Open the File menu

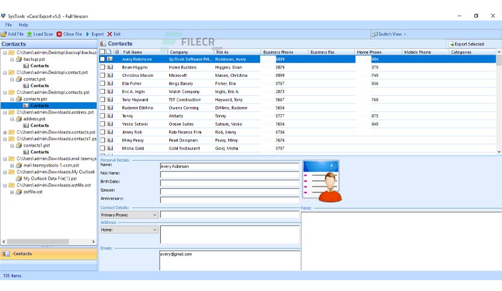[x=8, y=25]
